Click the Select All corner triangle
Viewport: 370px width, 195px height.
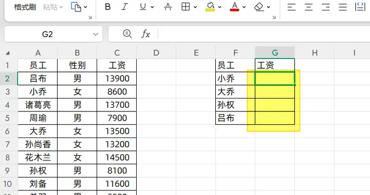coord(8,53)
